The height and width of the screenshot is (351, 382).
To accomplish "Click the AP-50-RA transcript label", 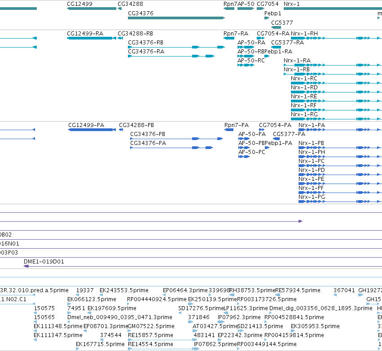I will click(x=251, y=42).
